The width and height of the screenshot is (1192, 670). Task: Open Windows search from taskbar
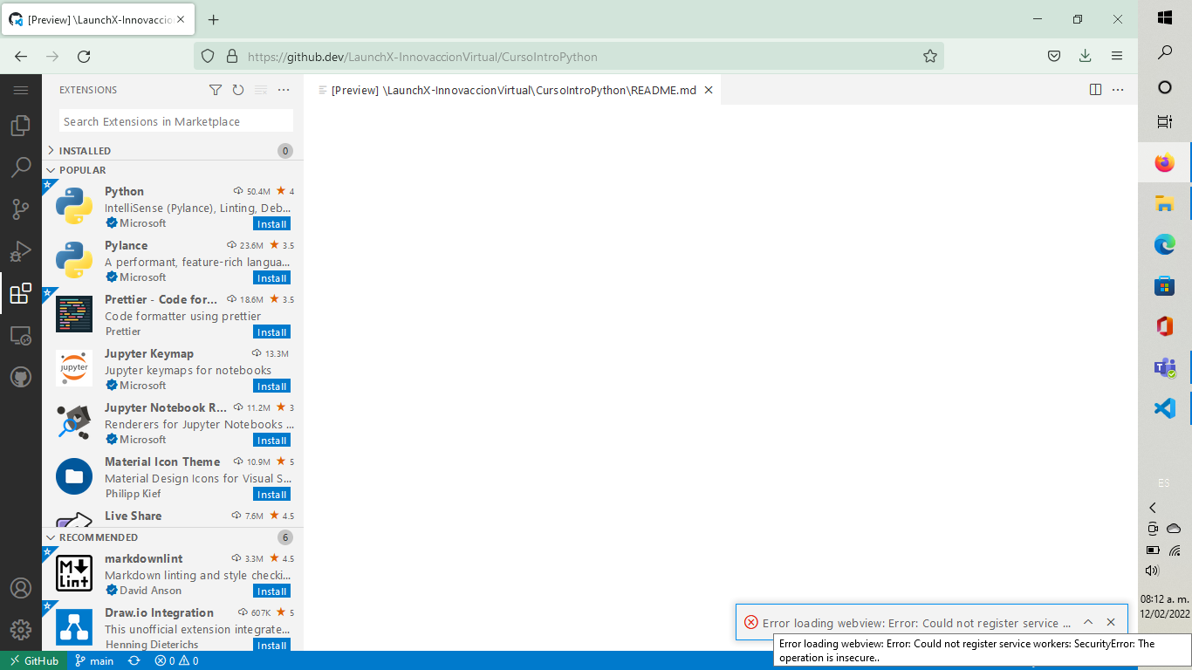(x=1165, y=52)
